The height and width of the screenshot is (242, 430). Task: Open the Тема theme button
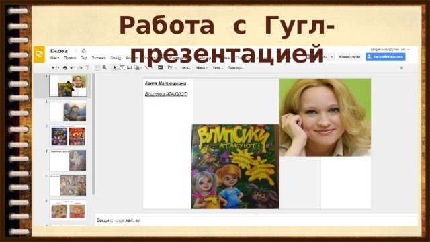[x=218, y=68]
